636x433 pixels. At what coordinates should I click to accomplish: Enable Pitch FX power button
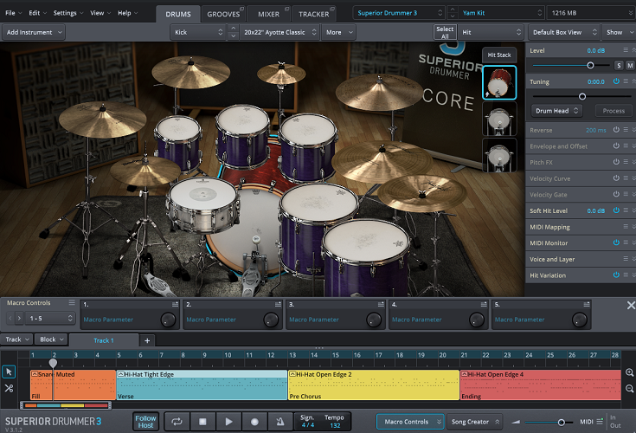(x=616, y=162)
